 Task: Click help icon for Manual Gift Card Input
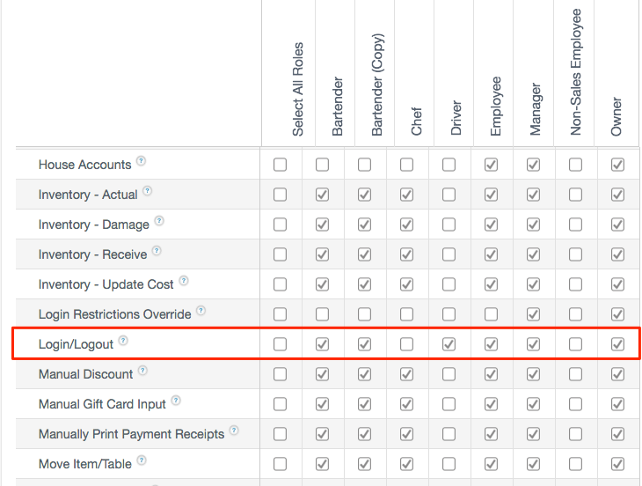coord(177,401)
